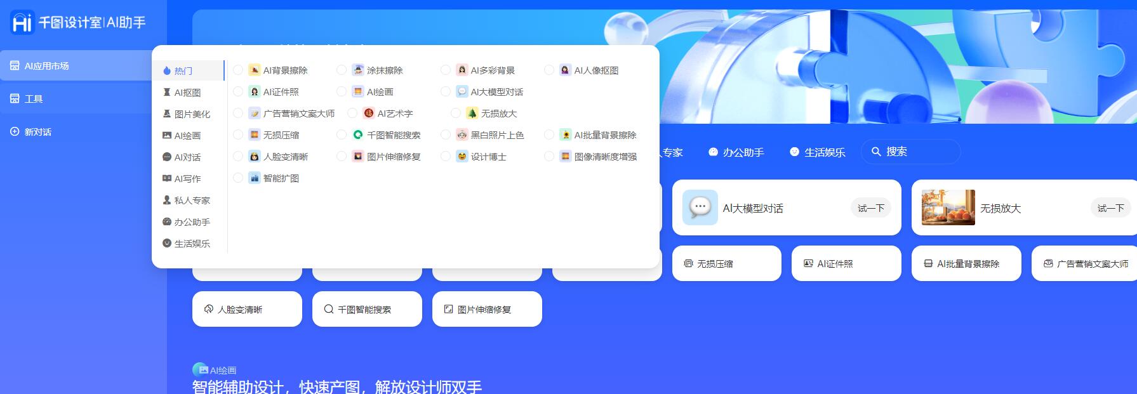Screen dimensions: 1137x394
Task: Select the 涂抹擦除 radio button
Action: pyautogui.click(x=342, y=70)
